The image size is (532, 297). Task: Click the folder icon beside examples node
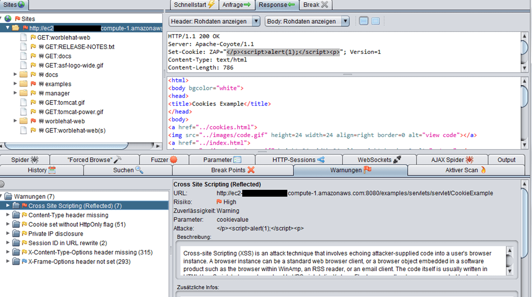coord(23,84)
